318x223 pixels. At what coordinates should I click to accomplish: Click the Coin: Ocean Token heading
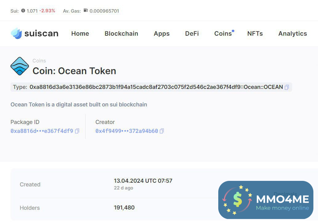(74, 71)
